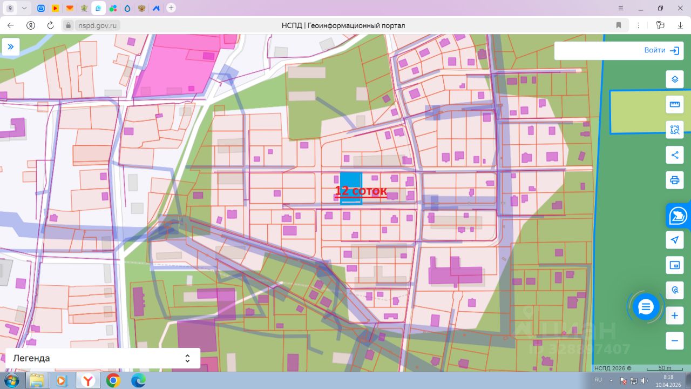Click the highlighted blue land parcel
691x389 pixels.
pyautogui.click(x=350, y=180)
